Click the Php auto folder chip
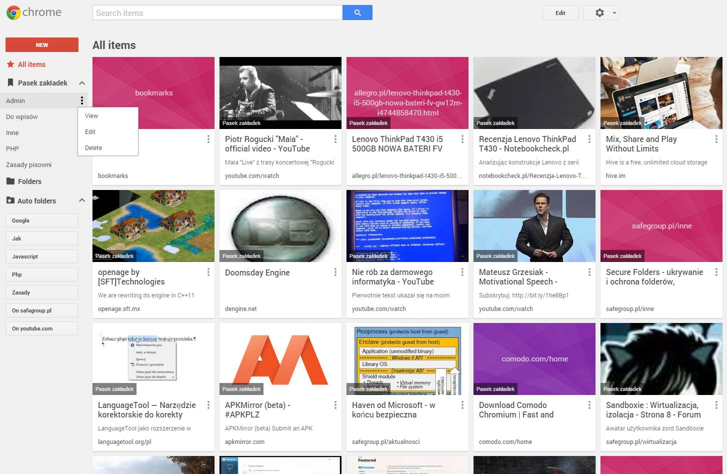The height and width of the screenshot is (474, 727). coord(41,274)
